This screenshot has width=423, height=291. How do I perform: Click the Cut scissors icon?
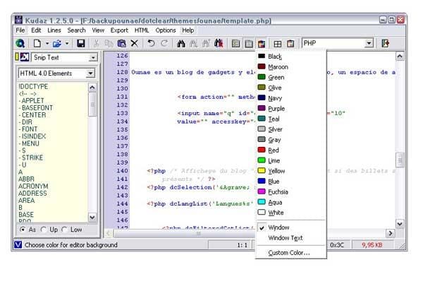click(x=96, y=43)
